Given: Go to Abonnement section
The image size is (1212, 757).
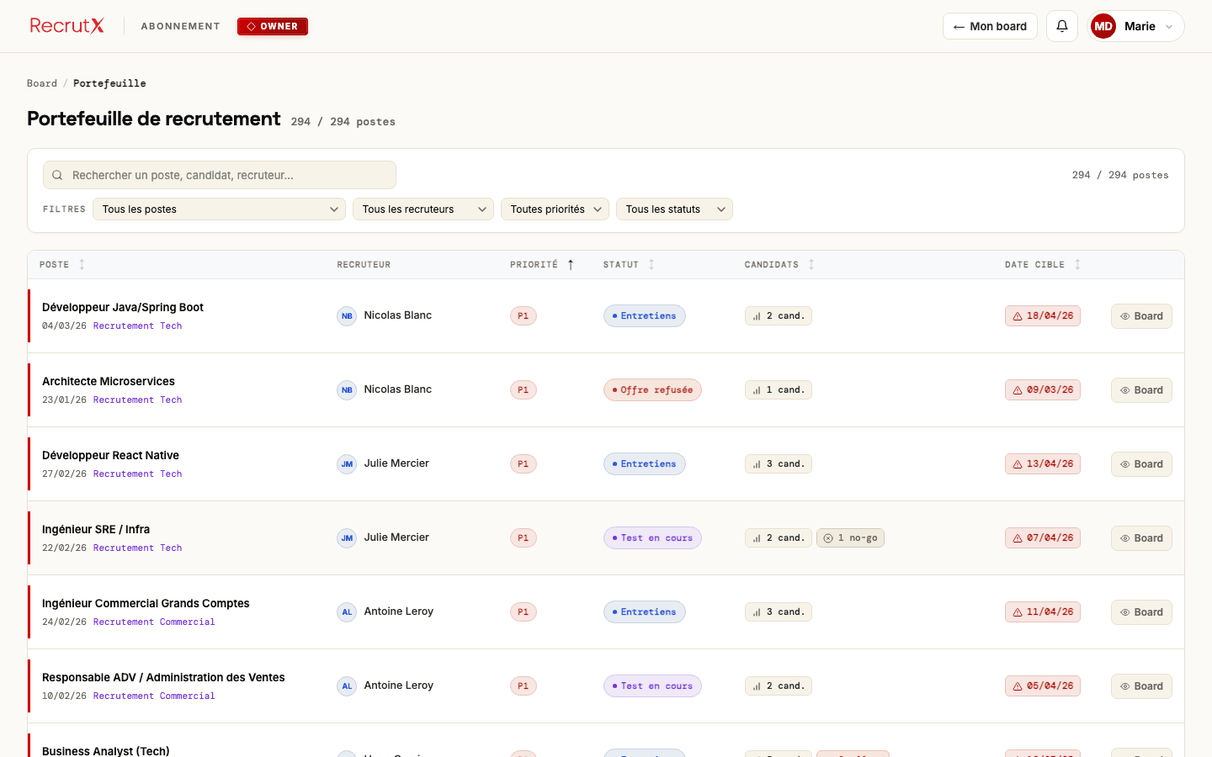Looking at the screenshot, I should pyautogui.click(x=180, y=26).
